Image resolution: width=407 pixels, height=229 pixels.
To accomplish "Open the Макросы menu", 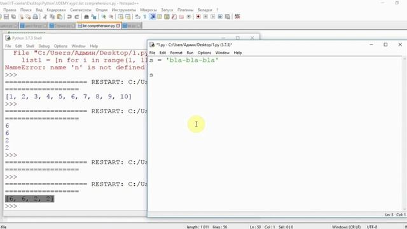I will tap(148, 10).
